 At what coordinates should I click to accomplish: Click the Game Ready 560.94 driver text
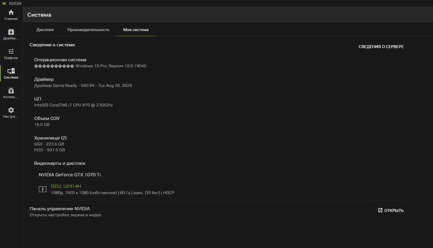coord(83,85)
